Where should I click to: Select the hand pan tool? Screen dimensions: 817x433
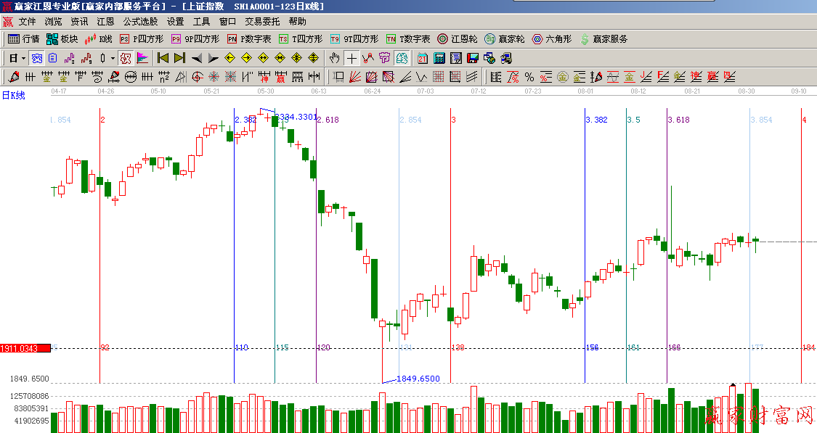[x=335, y=58]
